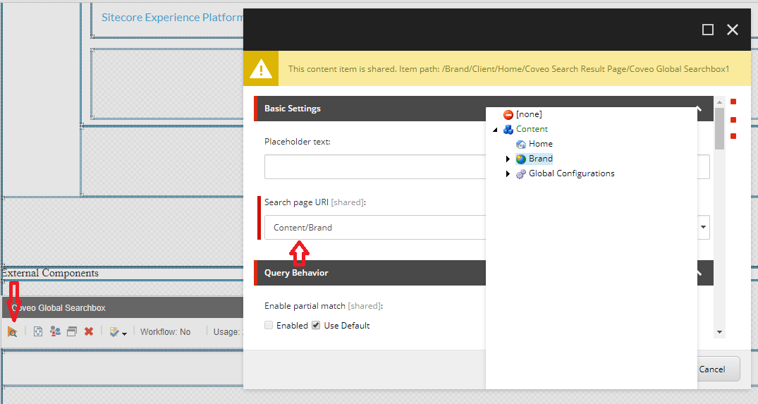Expand the Brand tree node
The height and width of the screenshot is (404, 758).
coord(508,159)
